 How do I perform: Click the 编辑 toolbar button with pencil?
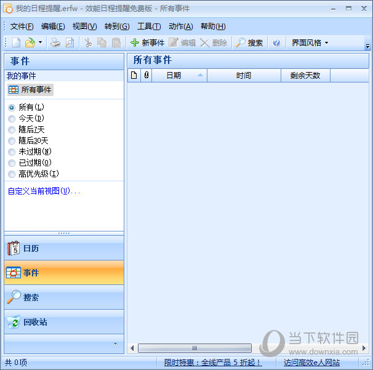click(182, 43)
